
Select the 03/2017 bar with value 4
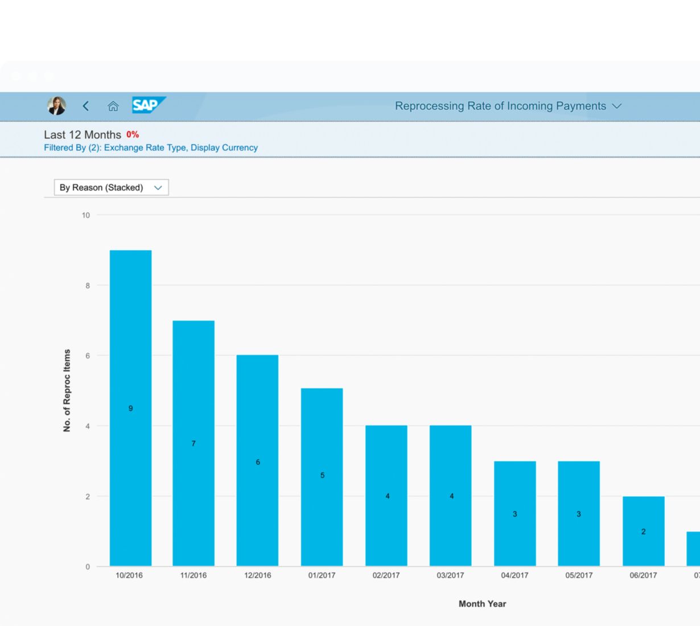[x=450, y=495]
